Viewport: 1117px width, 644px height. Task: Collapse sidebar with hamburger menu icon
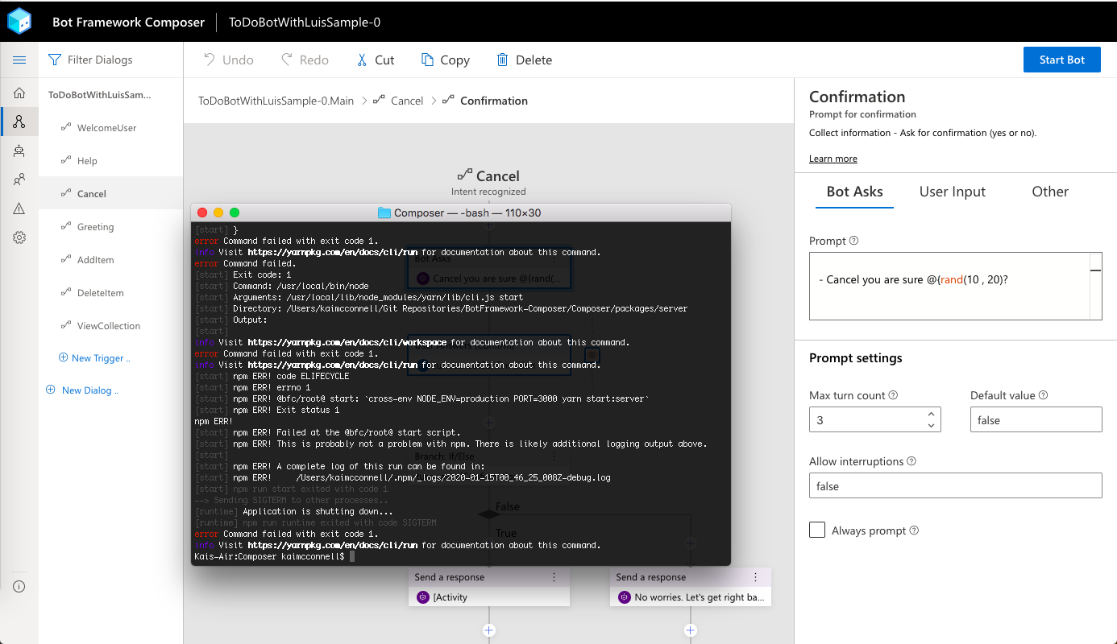(19, 60)
